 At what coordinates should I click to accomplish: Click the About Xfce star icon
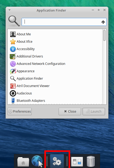13,42
